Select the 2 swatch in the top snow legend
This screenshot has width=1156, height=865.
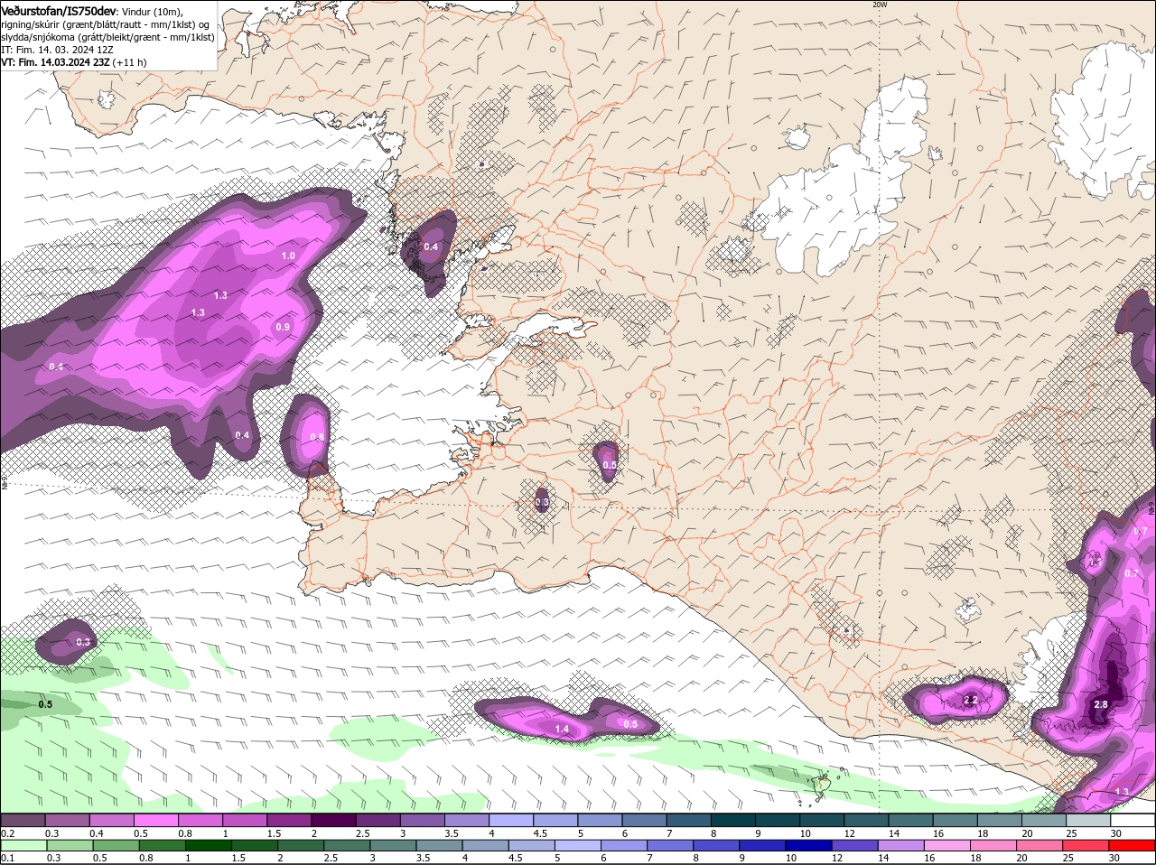[332, 820]
